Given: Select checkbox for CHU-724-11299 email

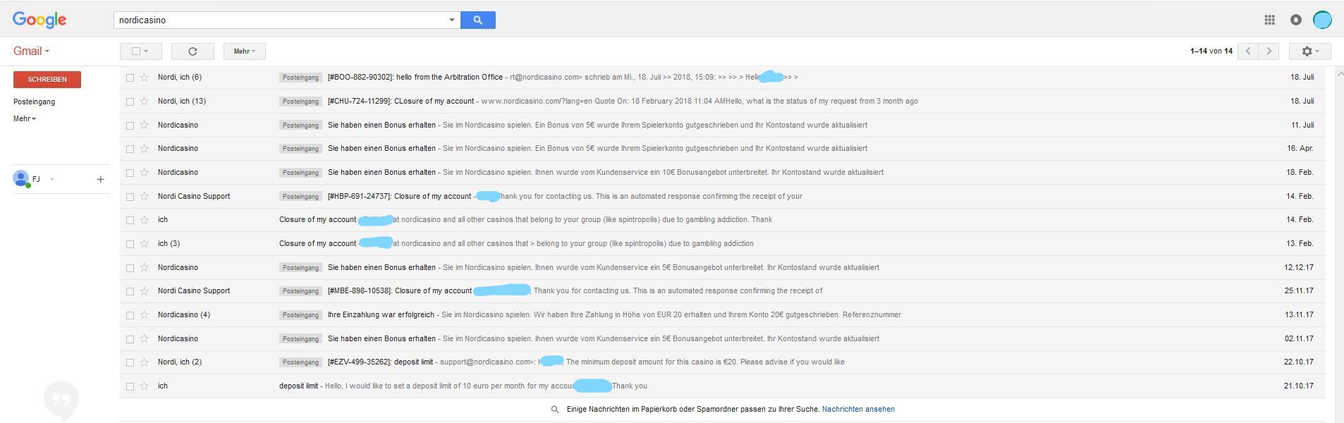Looking at the screenshot, I should click(x=130, y=102).
